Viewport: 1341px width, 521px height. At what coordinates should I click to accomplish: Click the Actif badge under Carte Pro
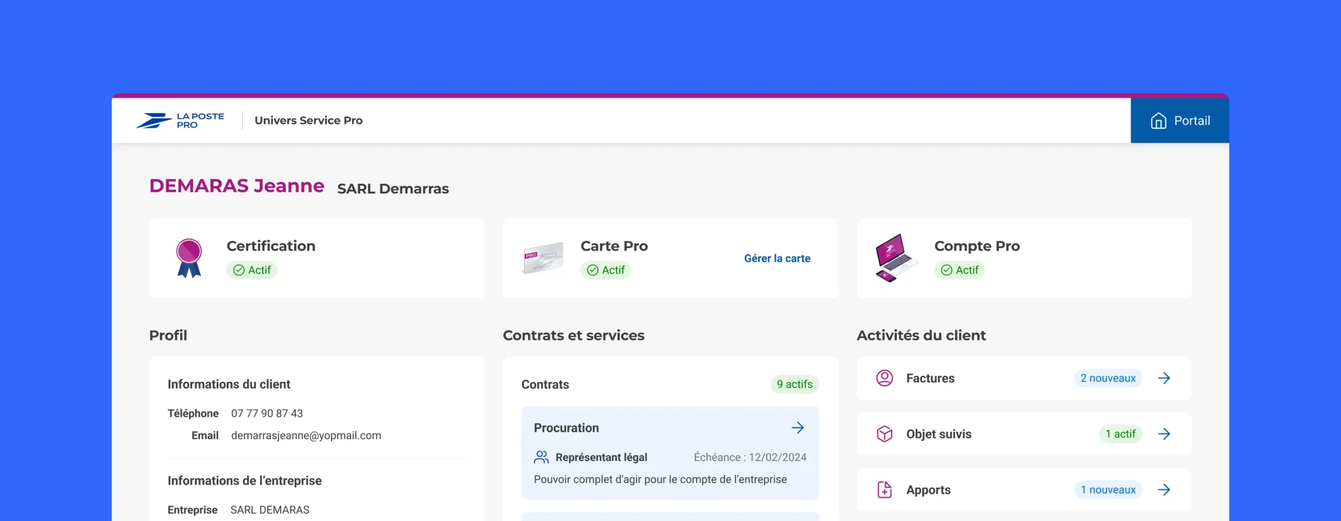point(606,270)
